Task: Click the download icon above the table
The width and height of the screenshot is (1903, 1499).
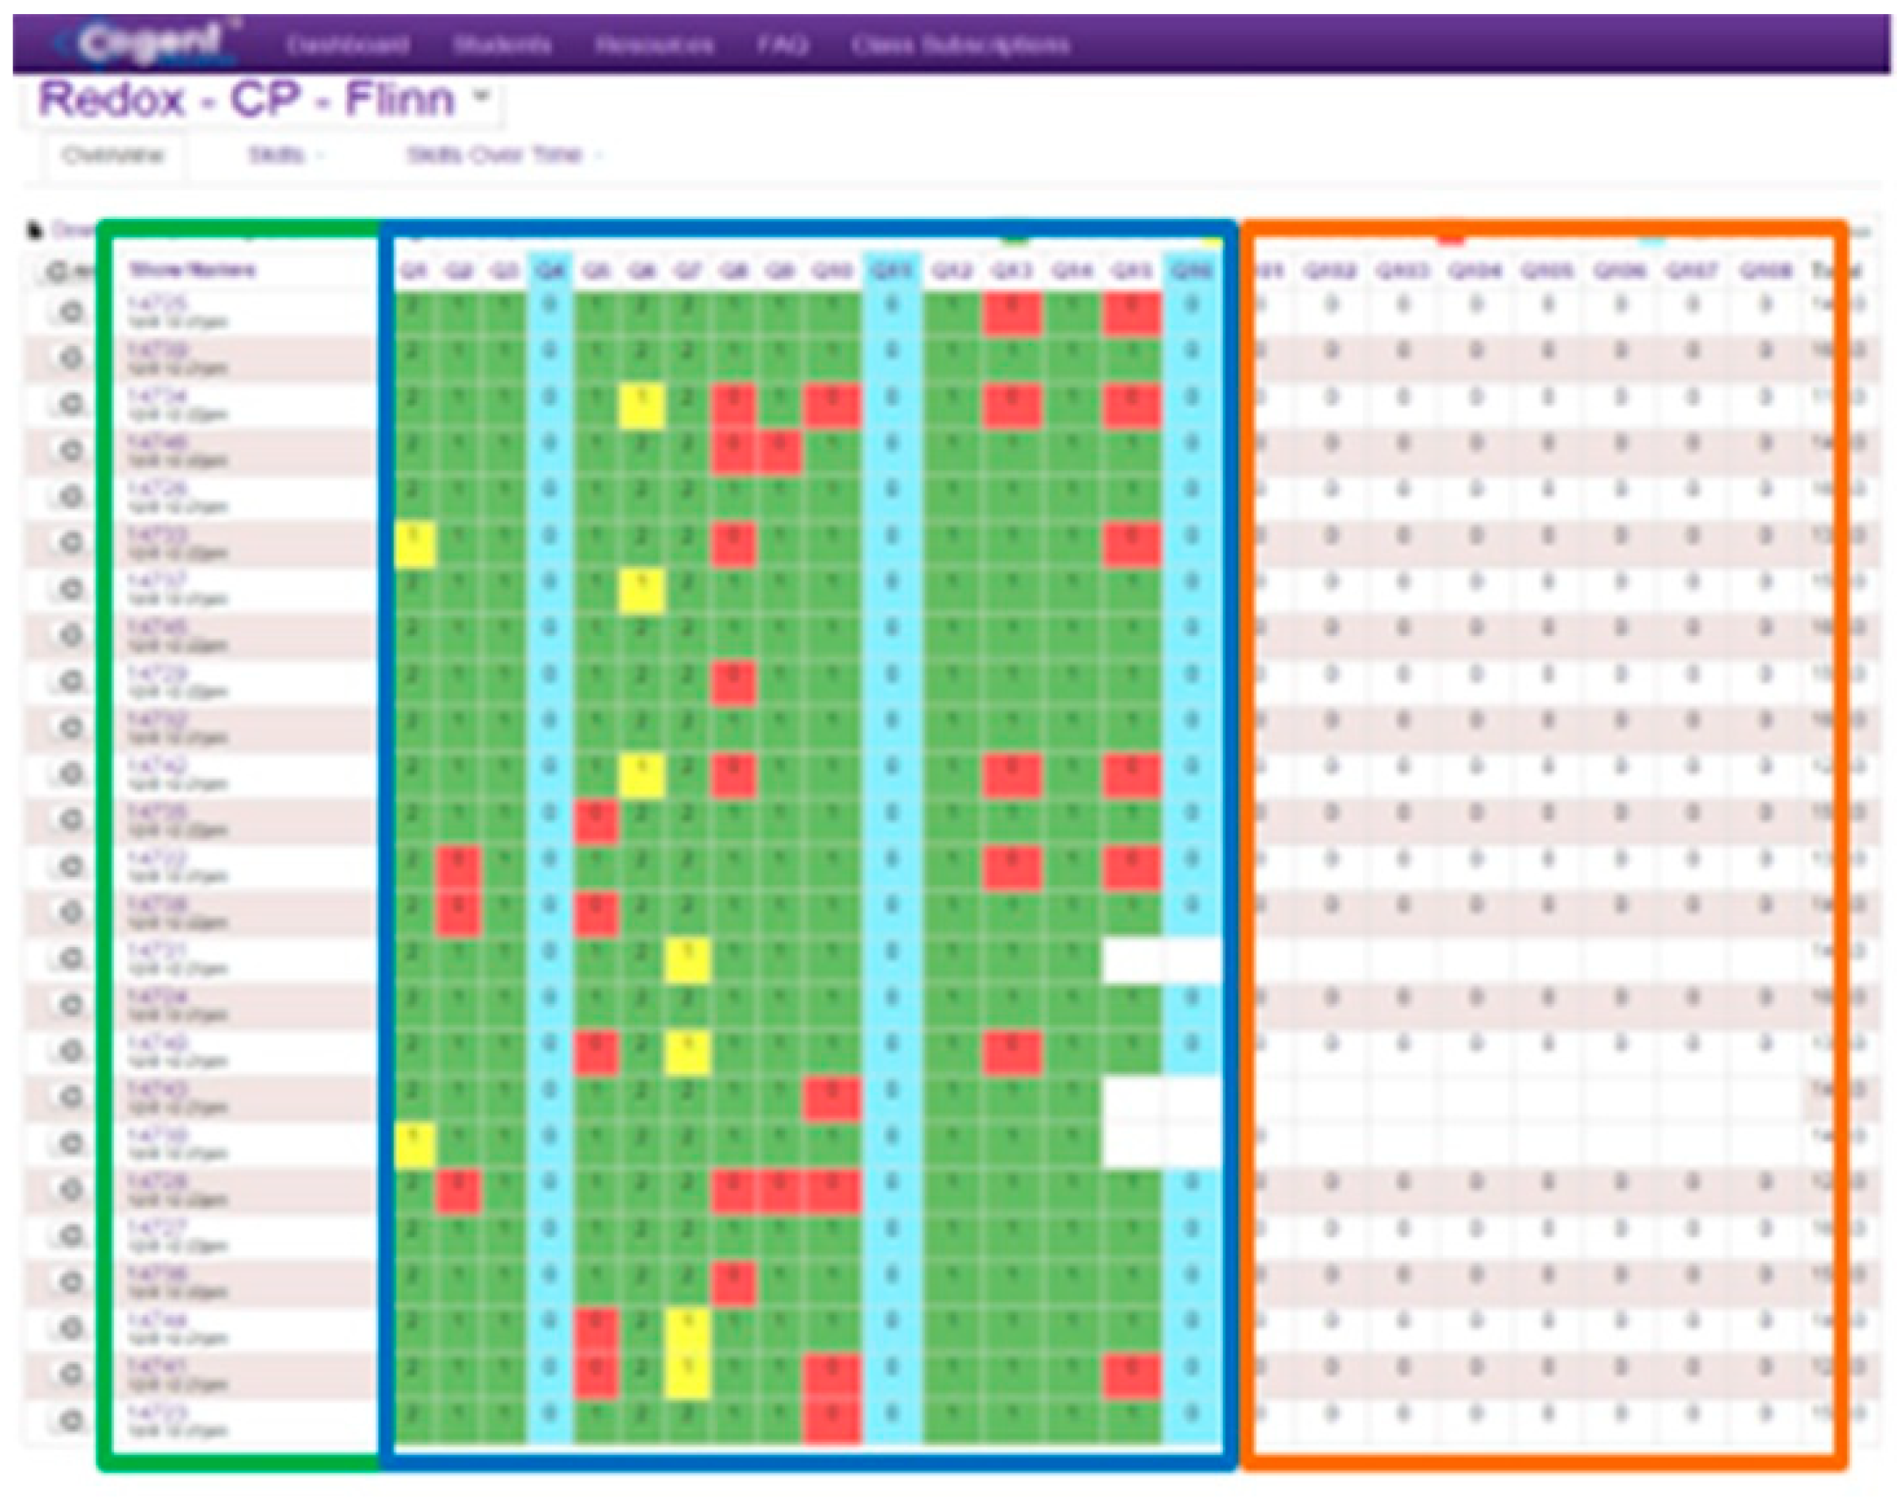Action: tap(35, 230)
